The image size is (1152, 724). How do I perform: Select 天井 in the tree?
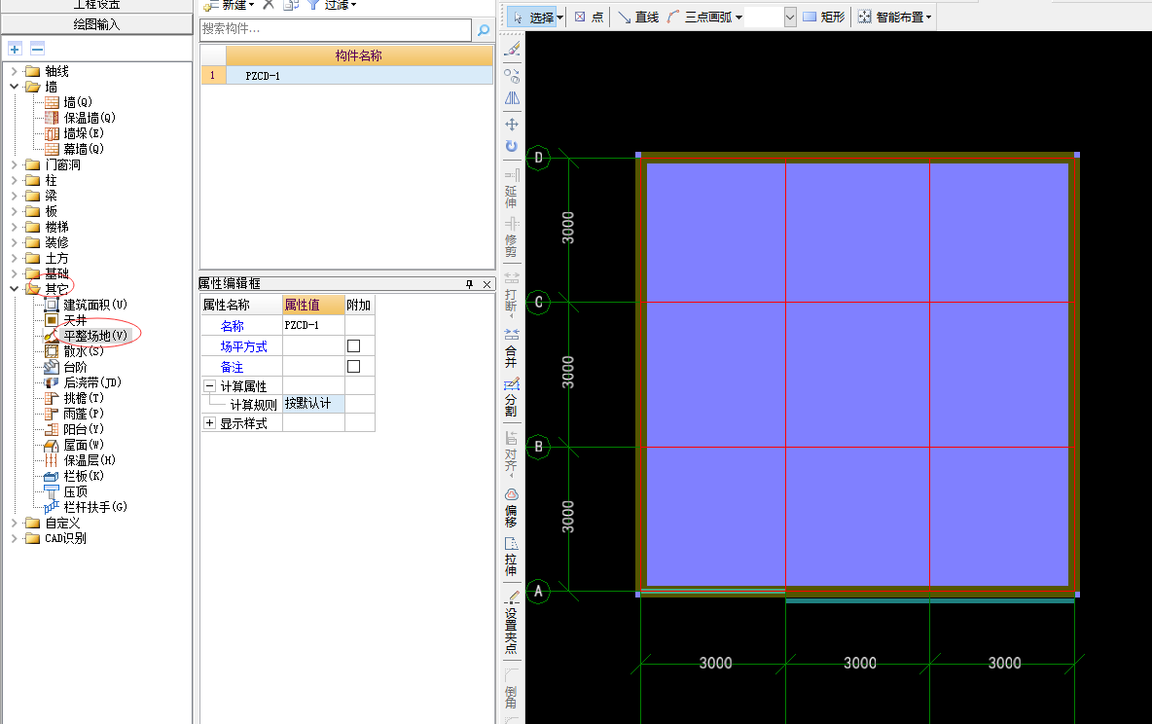(x=75, y=320)
